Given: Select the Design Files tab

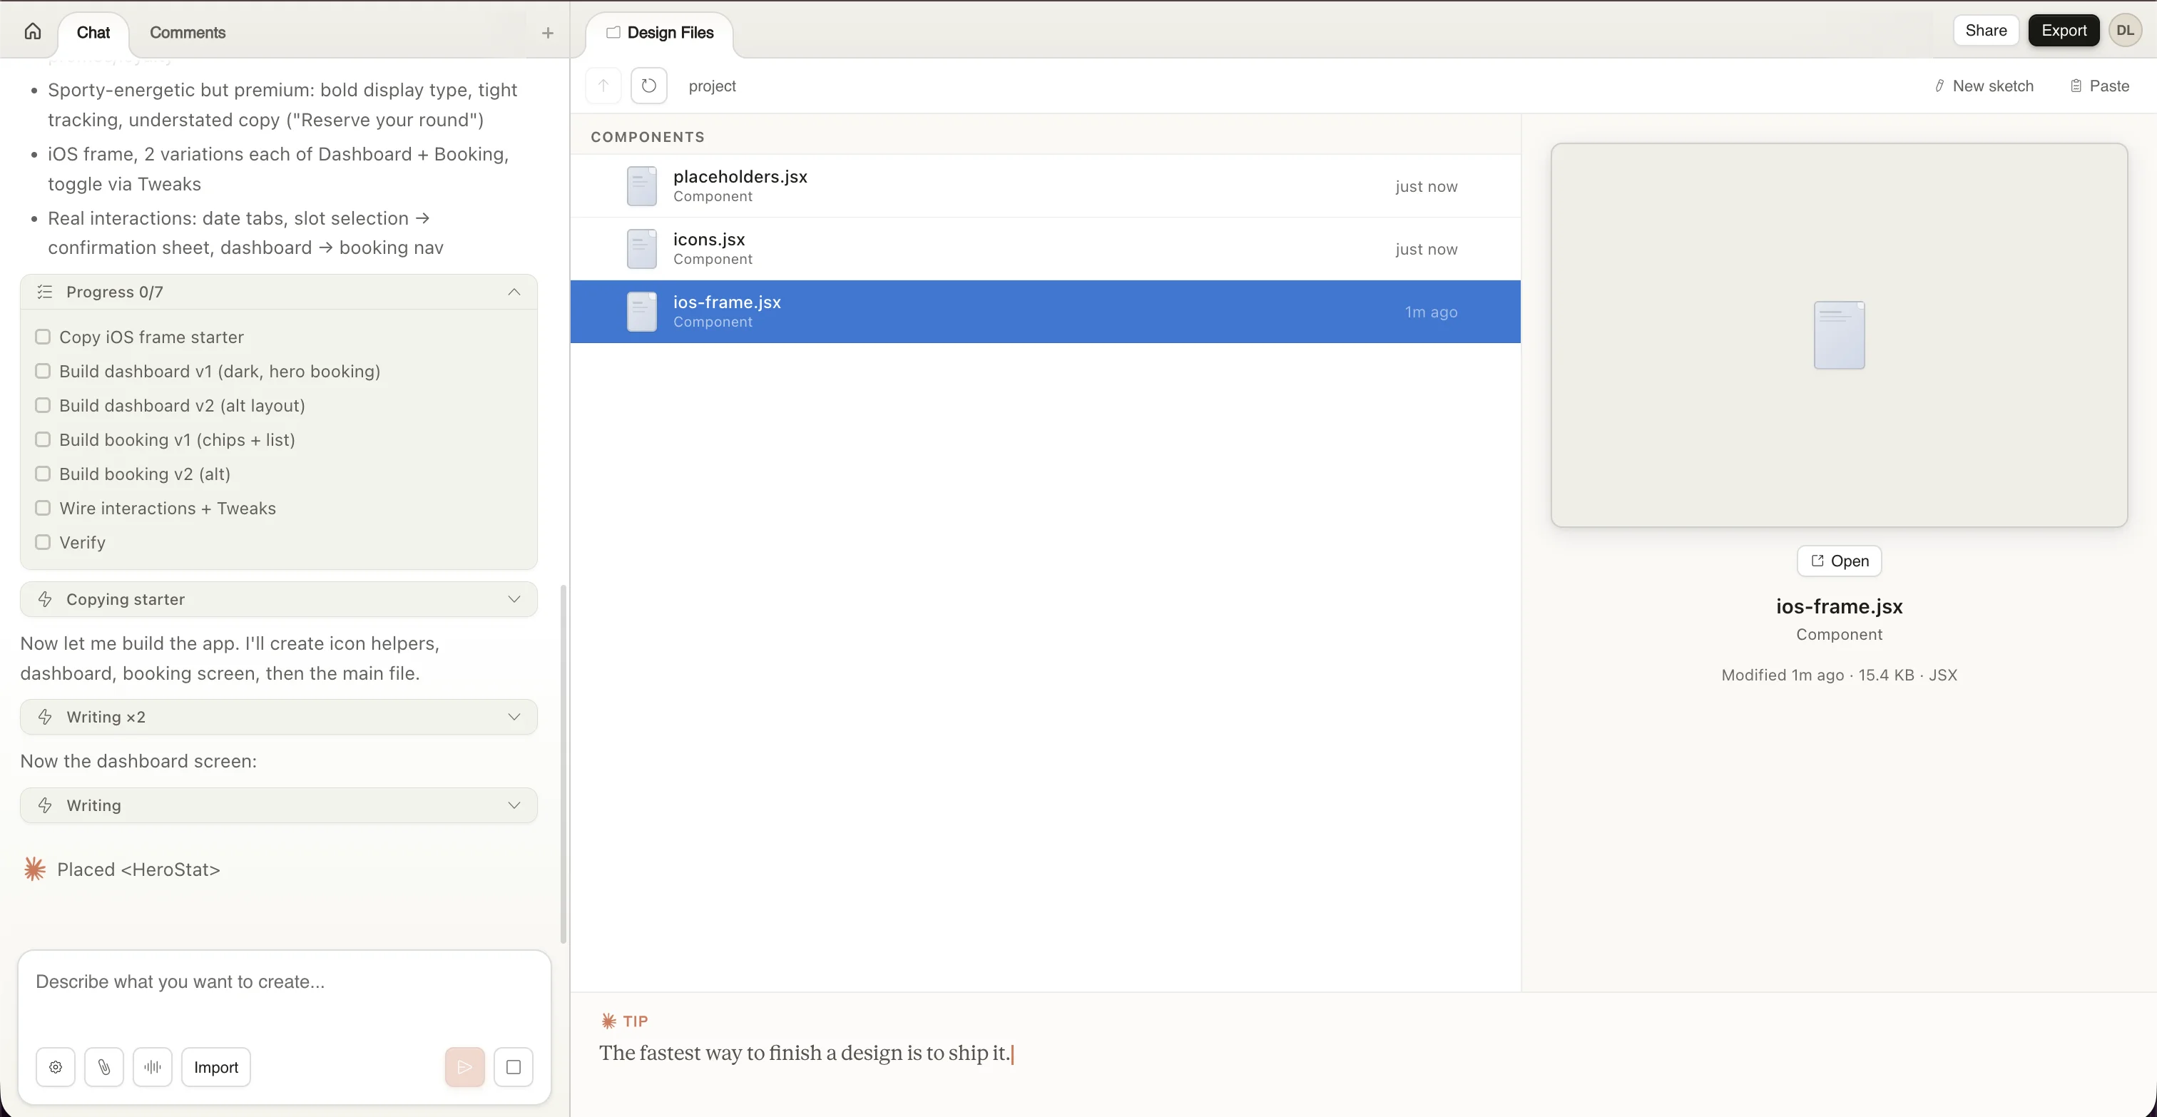Looking at the screenshot, I should (x=660, y=32).
